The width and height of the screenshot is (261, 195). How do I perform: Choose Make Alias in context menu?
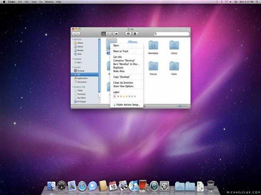point(127,71)
